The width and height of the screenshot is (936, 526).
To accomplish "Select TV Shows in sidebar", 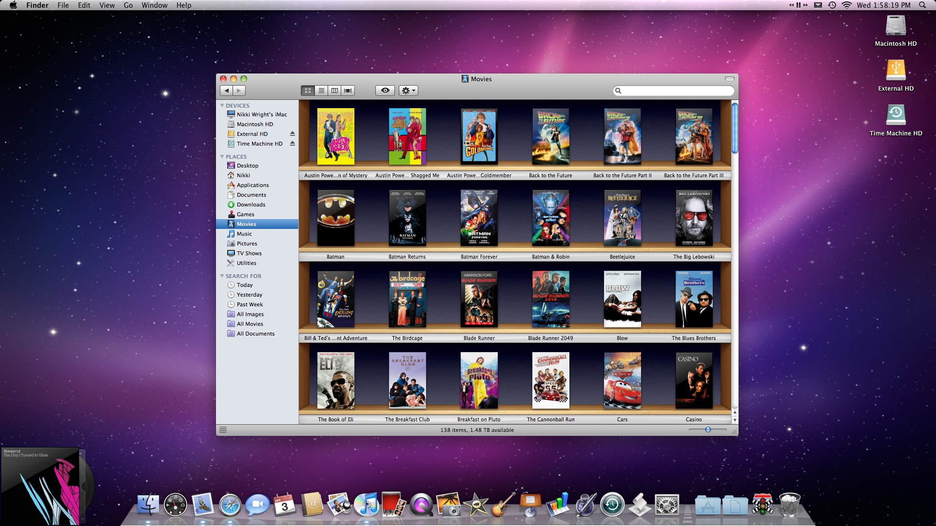I will click(x=249, y=253).
